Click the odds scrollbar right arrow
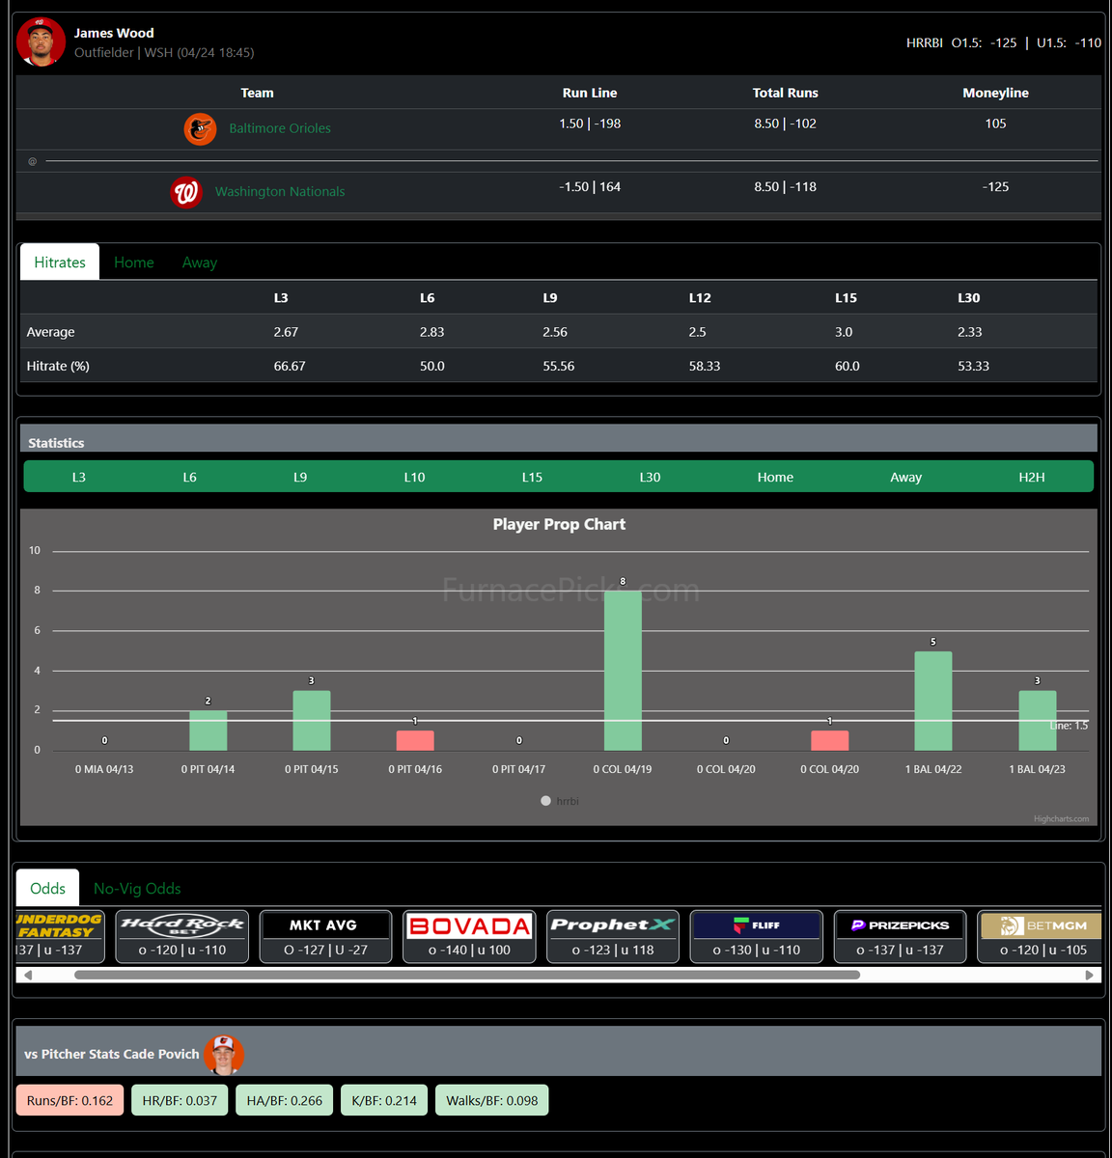The image size is (1112, 1158). click(x=1090, y=975)
